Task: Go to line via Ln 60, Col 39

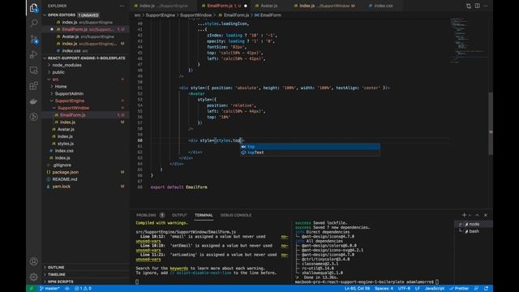Action: tap(357, 289)
